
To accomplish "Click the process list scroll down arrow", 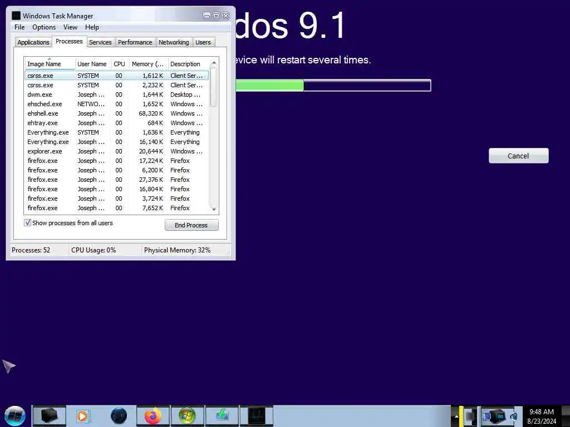I will point(214,209).
